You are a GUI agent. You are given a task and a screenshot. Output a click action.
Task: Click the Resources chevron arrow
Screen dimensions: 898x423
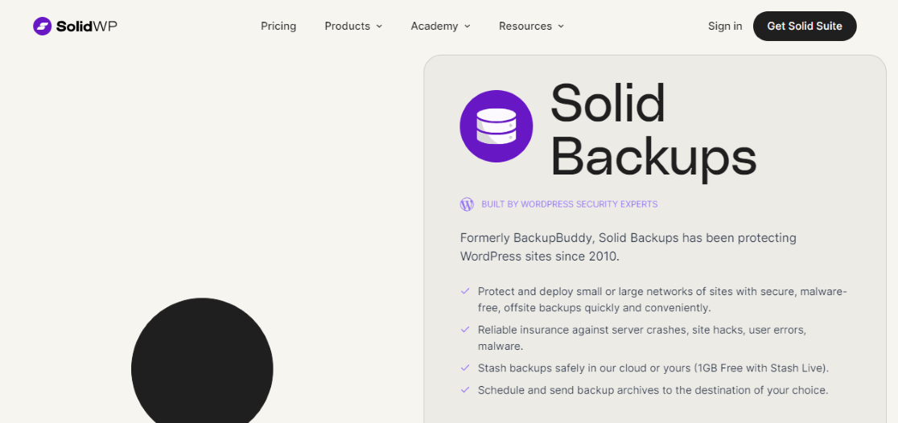pos(561,27)
